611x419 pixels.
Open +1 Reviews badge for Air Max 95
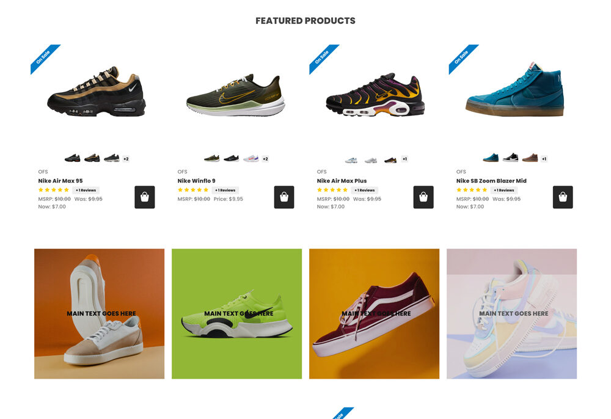click(x=86, y=191)
